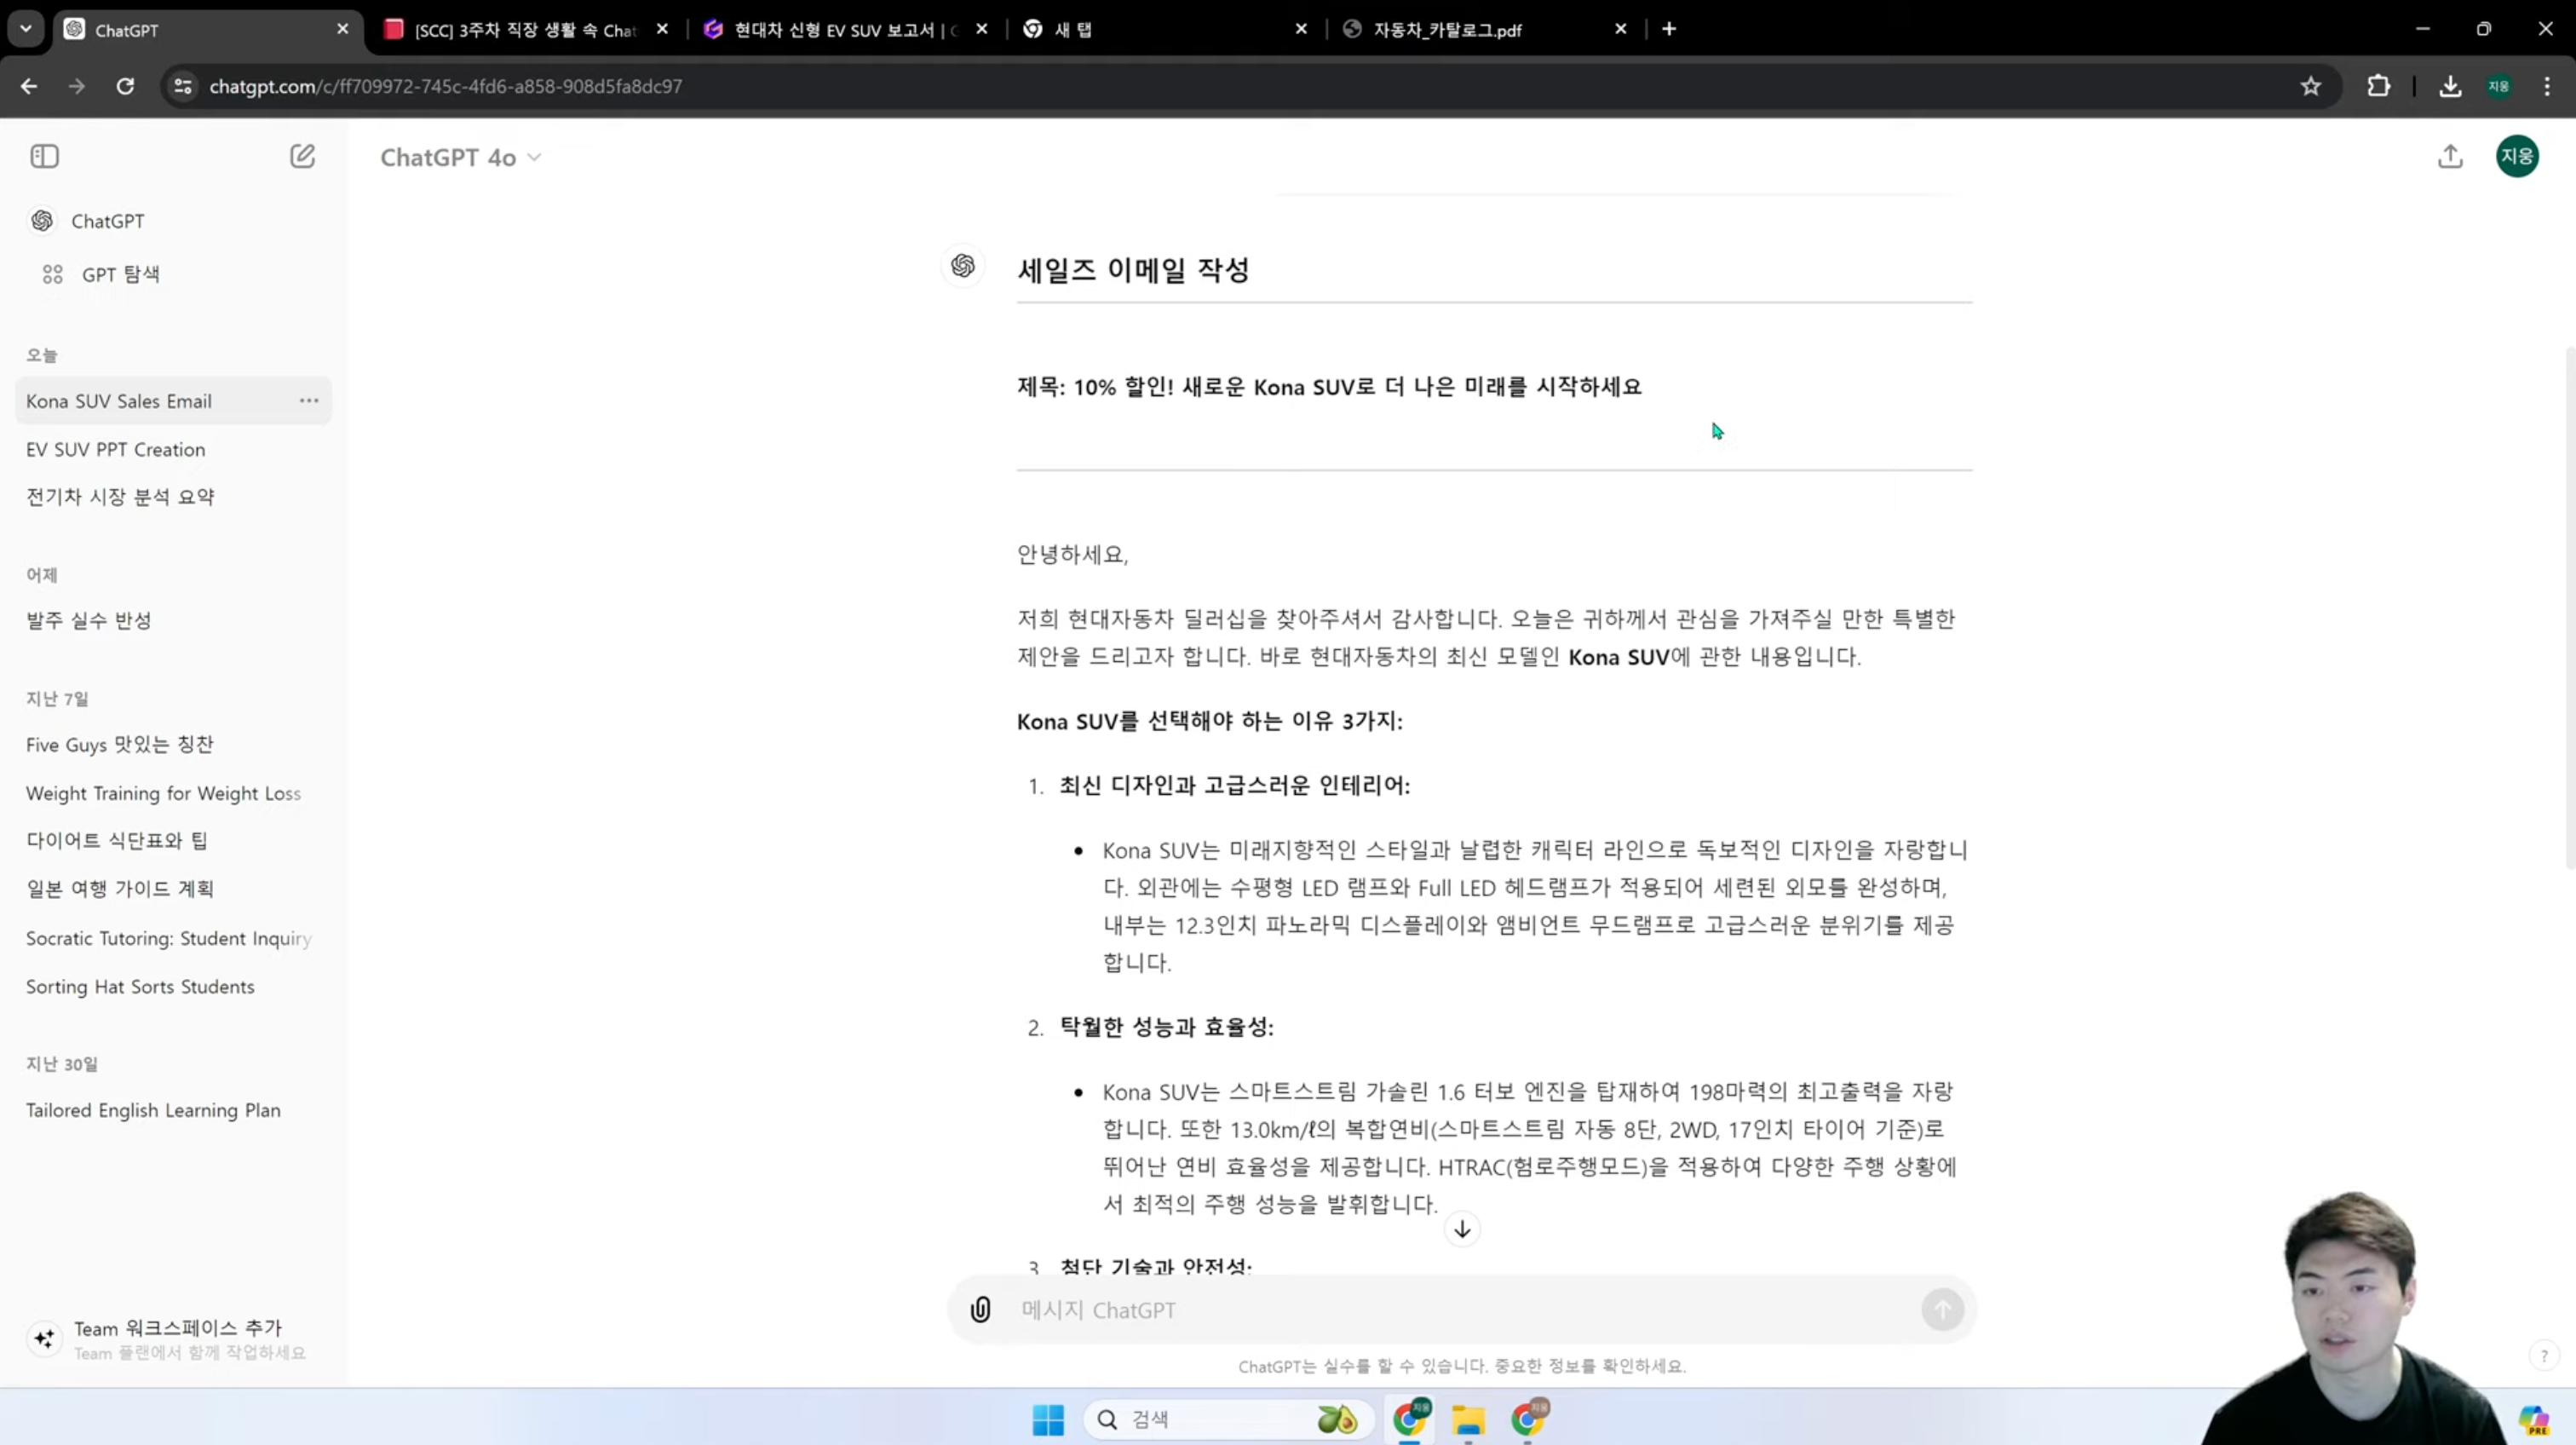Open the 지웅 profile avatar menu
The image size is (2576, 1445).
pyautogui.click(x=2517, y=156)
